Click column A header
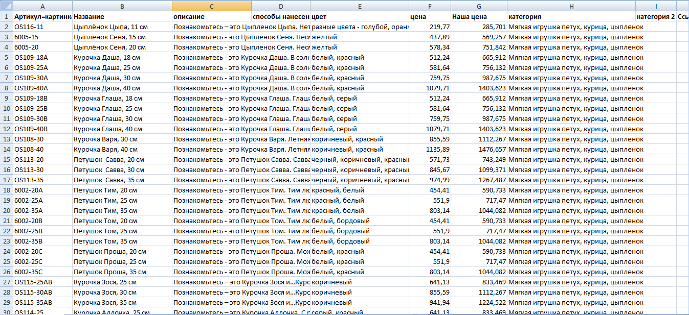Screen dimensions: 689x315 pyautogui.click(x=42, y=6)
